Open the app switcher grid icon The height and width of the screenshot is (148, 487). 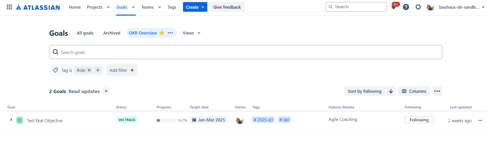[9, 7]
